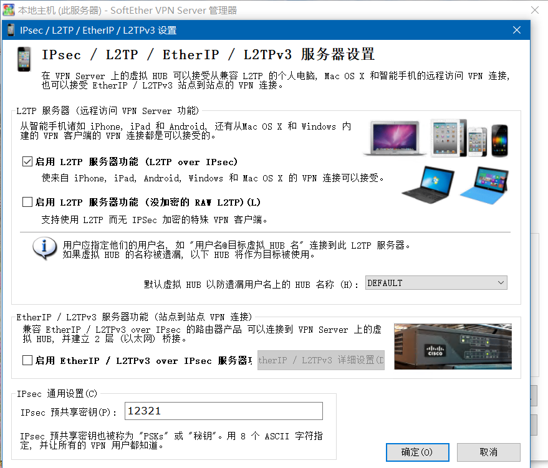548x468 pixels.
Task: Click the IPsec pre-shared key input field
Action: 224,411
